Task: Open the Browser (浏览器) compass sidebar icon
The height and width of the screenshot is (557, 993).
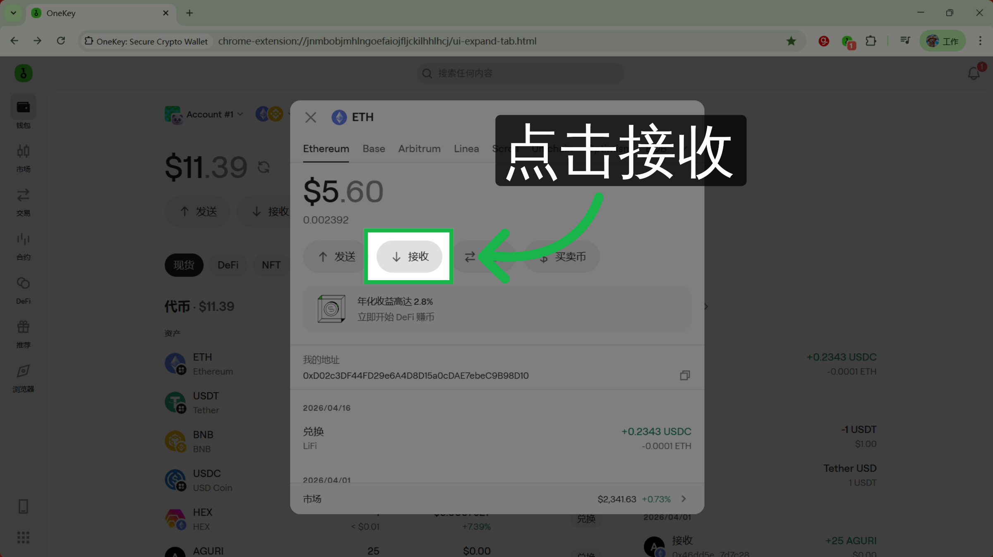Action: coord(23,378)
